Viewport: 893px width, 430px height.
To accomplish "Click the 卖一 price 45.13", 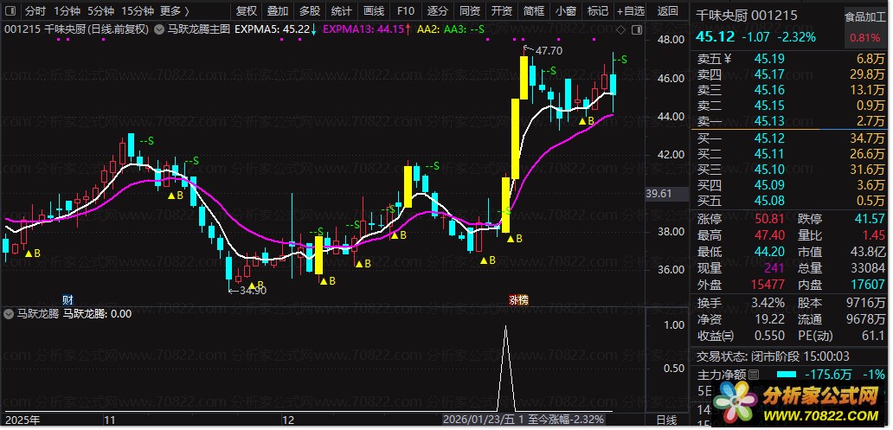I will coord(769,121).
